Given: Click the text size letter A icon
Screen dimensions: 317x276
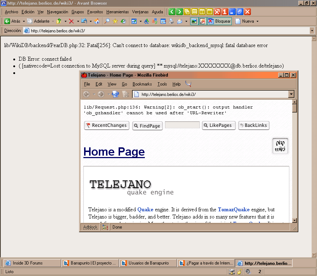Looking at the screenshot, I should pyautogui.click(x=146, y=21).
